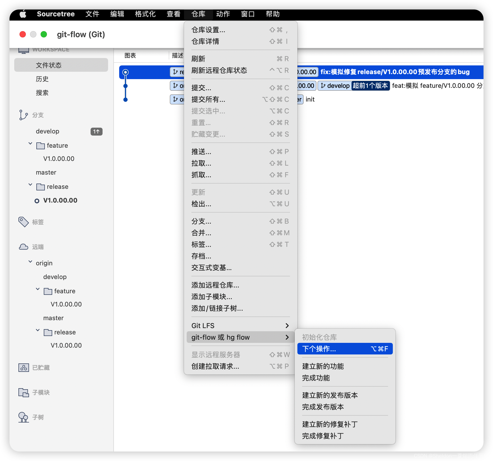Collapse the origin release folder

click(x=38, y=330)
